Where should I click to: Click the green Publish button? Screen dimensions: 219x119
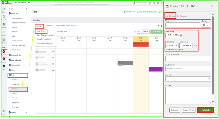point(206,110)
